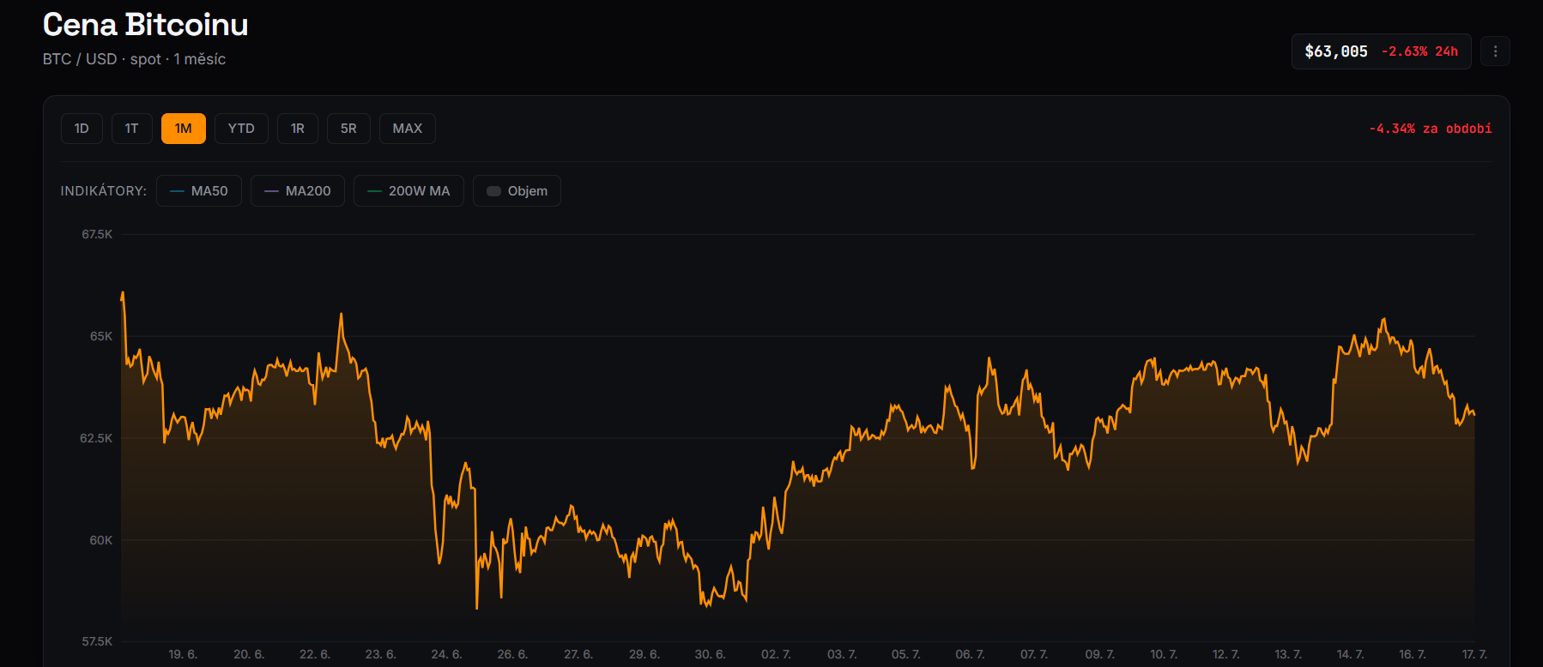This screenshot has width=1543, height=667.
Task: Click the Cena Bitcoinu heading
Action: tap(146, 25)
